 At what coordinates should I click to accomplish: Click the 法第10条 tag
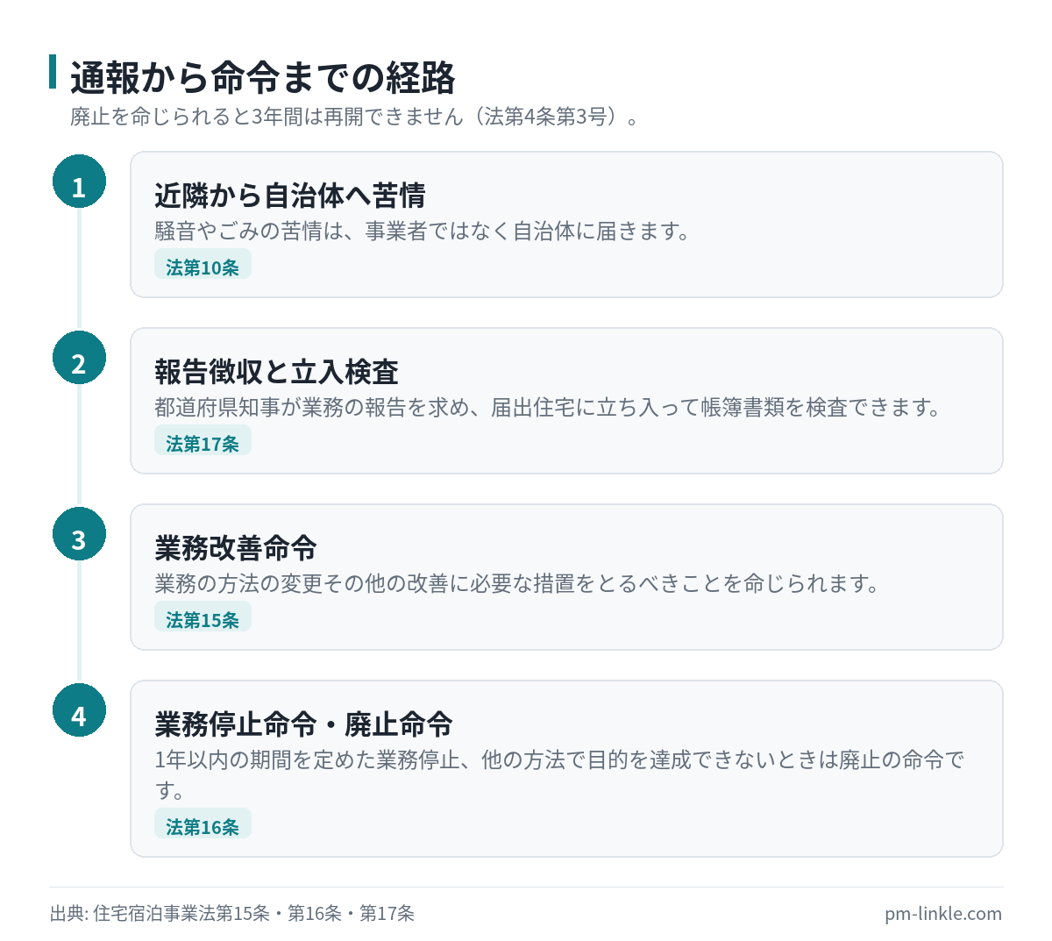[x=203, y=264]
